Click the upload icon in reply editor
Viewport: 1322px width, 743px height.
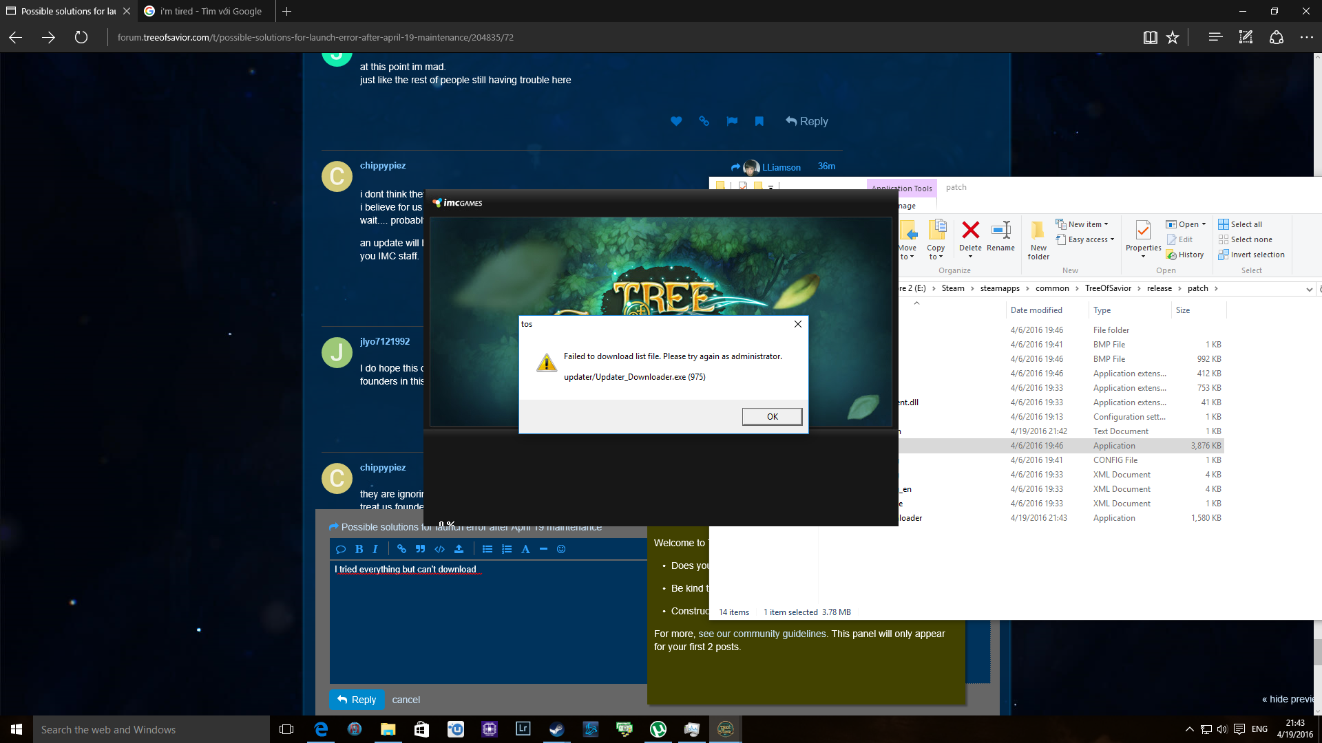click(x=459, y=549)
